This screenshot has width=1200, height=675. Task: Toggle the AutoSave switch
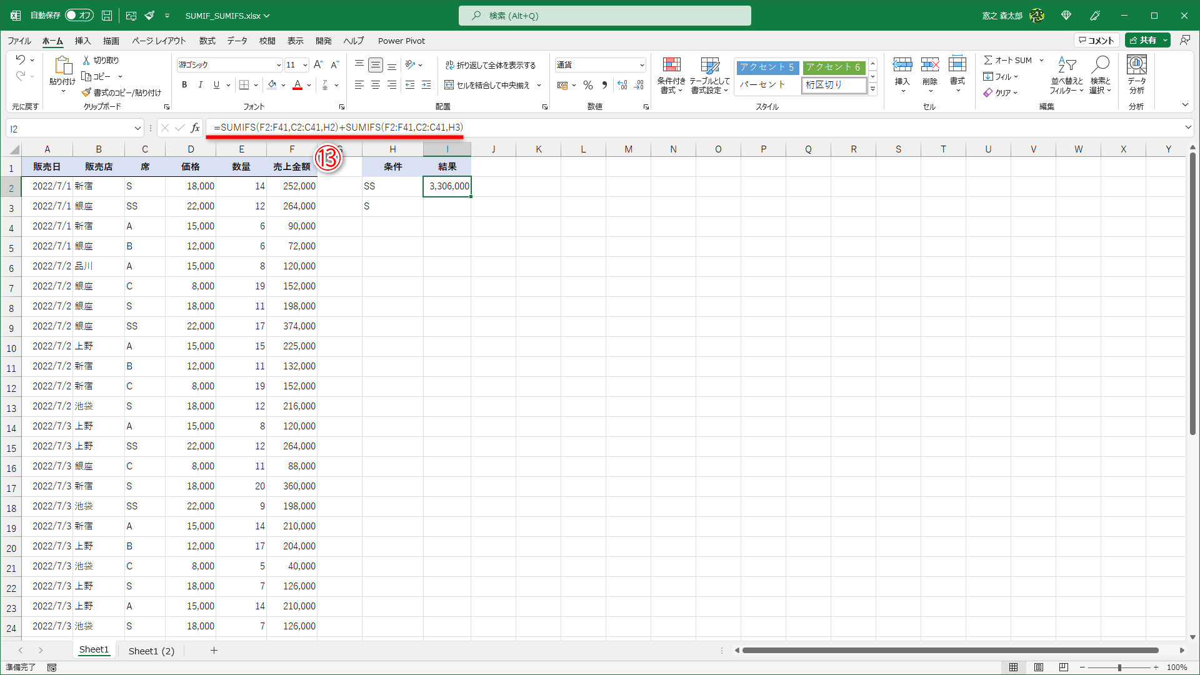79,15
